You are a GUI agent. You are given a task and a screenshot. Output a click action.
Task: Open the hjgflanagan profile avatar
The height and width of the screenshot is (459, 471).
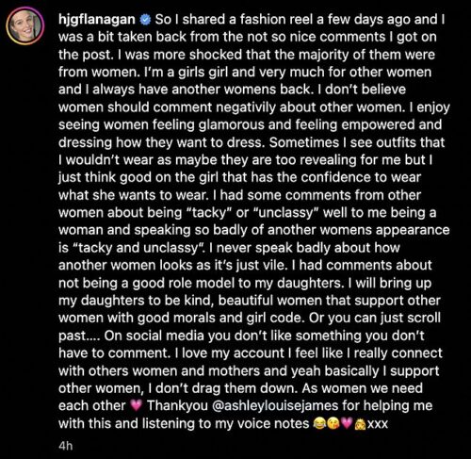25,25
